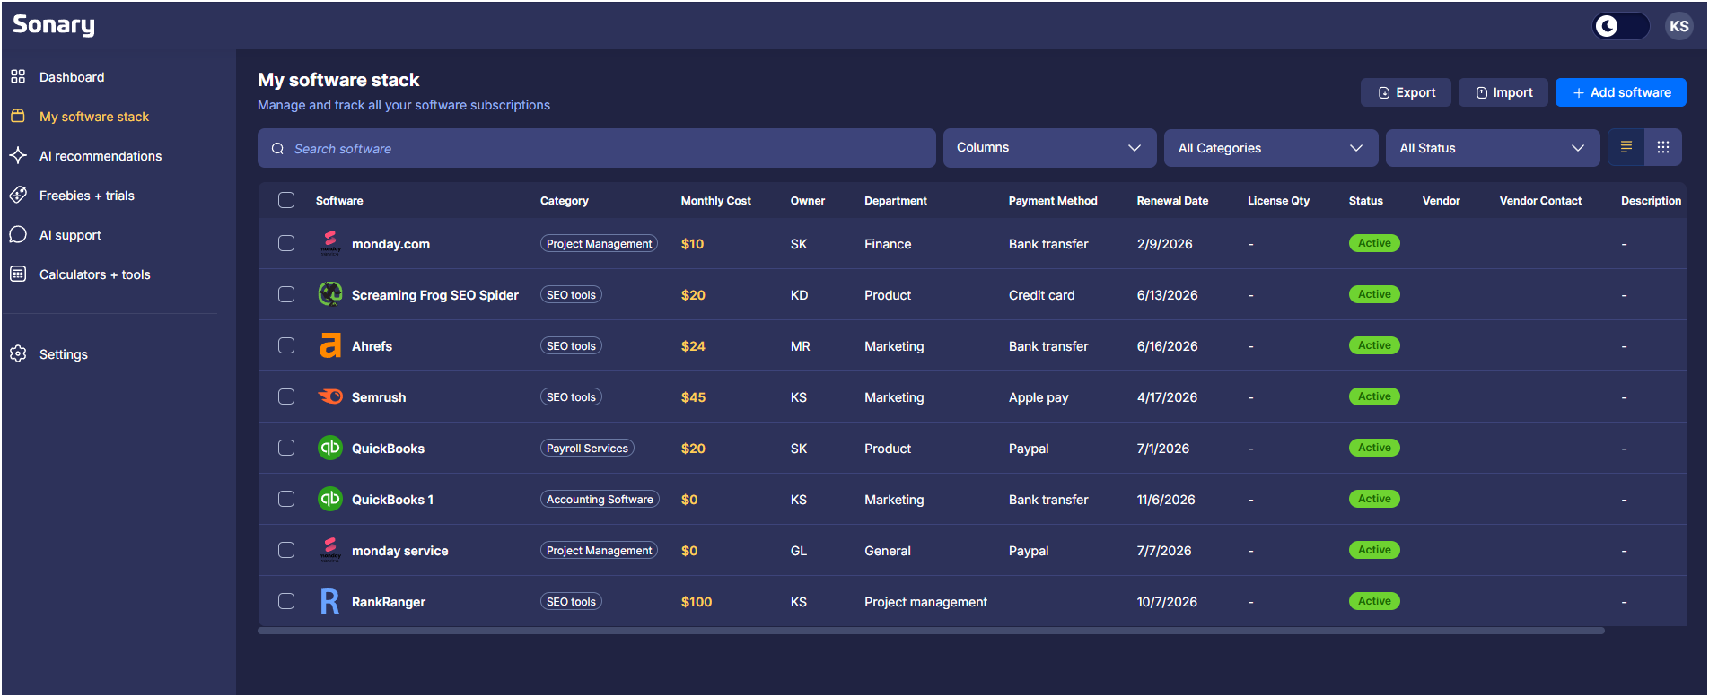The width and height of the screenshot is (1709, 697).
Task: Click the Project Management tag for monday.com
Action: (599, 243)
